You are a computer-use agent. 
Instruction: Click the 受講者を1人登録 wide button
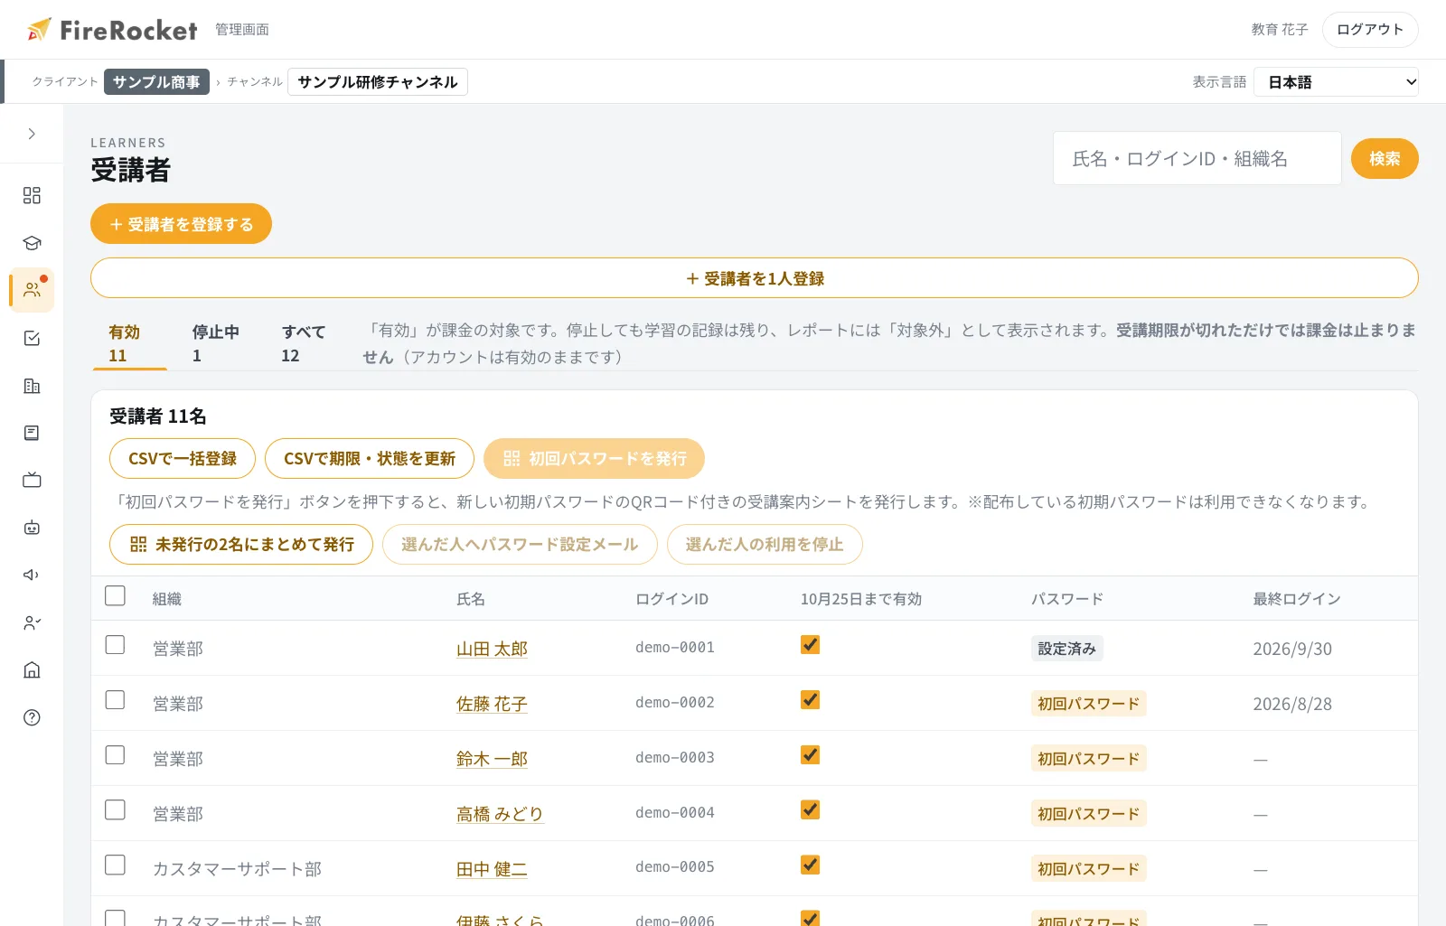[755, 278]
